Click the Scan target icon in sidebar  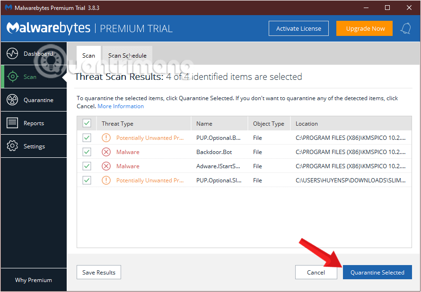tap(12, 77)
